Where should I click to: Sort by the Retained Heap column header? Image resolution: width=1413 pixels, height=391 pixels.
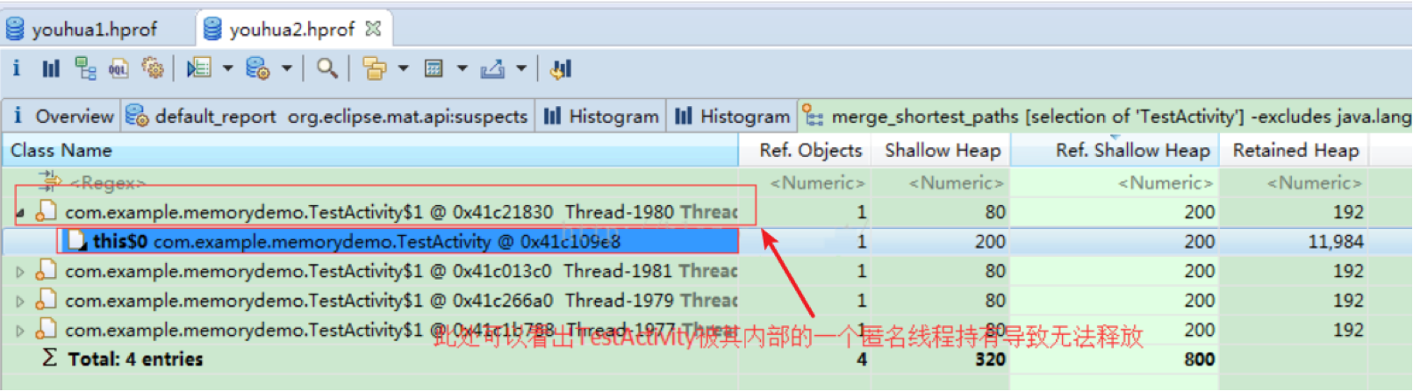(1295, 151)
